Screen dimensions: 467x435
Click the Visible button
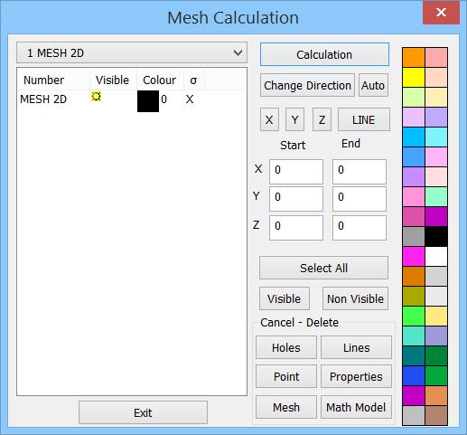(285, 298)
